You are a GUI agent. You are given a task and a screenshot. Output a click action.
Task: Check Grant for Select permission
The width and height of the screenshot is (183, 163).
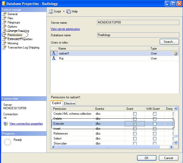point(135,138)
